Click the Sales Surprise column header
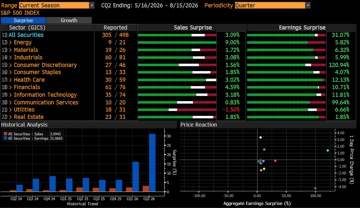Screen dimensions: 360x208 tap(193, 28)
